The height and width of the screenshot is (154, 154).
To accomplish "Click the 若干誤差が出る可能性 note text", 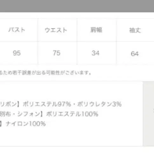I will point(35,73).
